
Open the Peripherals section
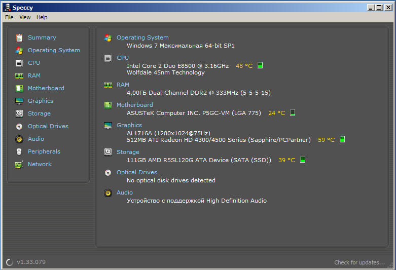click(44, 151)
